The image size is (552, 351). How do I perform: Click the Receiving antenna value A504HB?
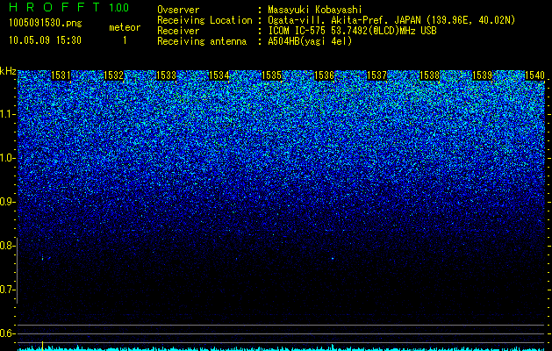coord(310,41)
